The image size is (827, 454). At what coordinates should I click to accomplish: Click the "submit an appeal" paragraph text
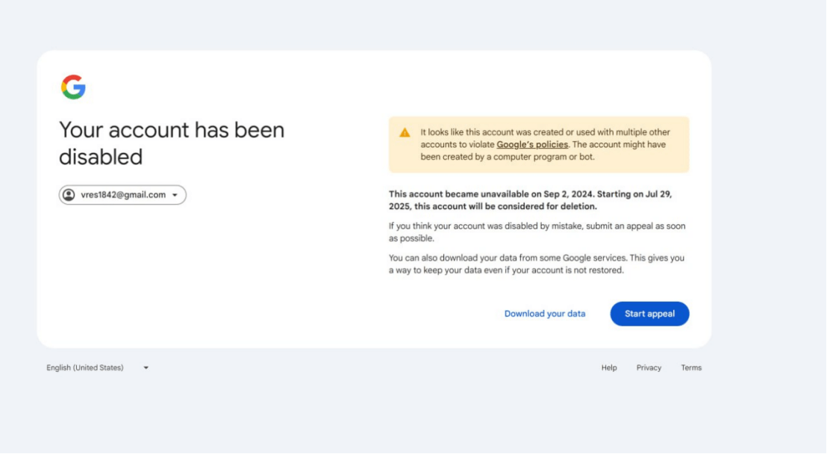(x=537, y=232)
